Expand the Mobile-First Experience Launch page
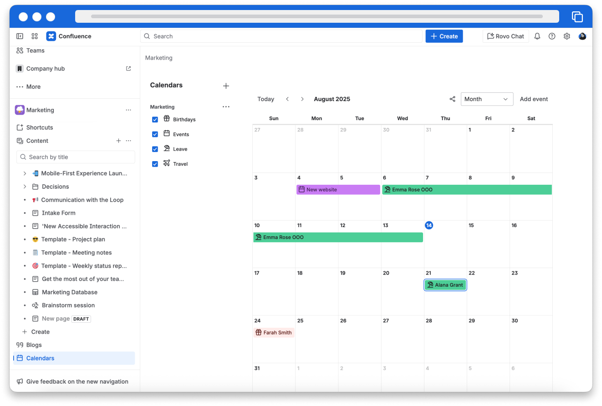 tap(25, 173)
